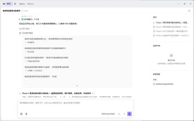
Task: Minimize the MTC window
Action: click(178, 4)
